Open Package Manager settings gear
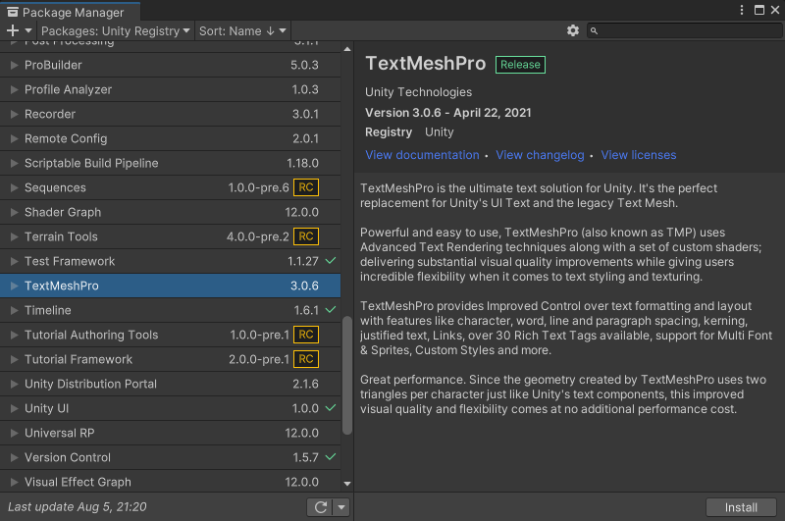 click(x=573, y=30)
